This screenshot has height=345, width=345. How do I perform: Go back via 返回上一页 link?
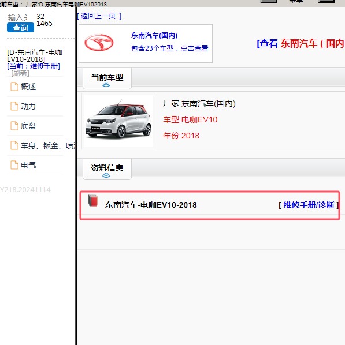pos(99,16)
